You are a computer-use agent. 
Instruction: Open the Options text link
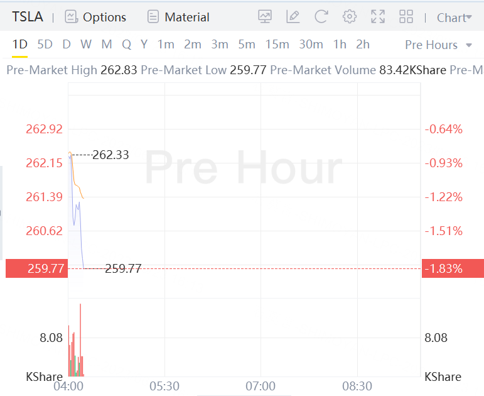click(x=104, y=18)
